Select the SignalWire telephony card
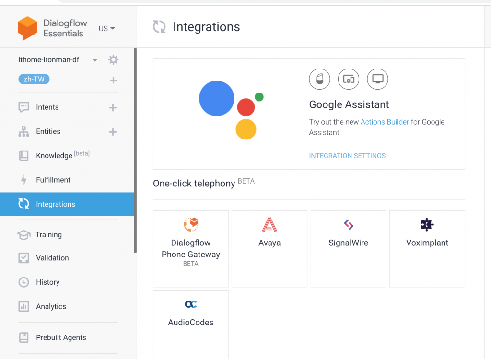 (x=348, y=249)
